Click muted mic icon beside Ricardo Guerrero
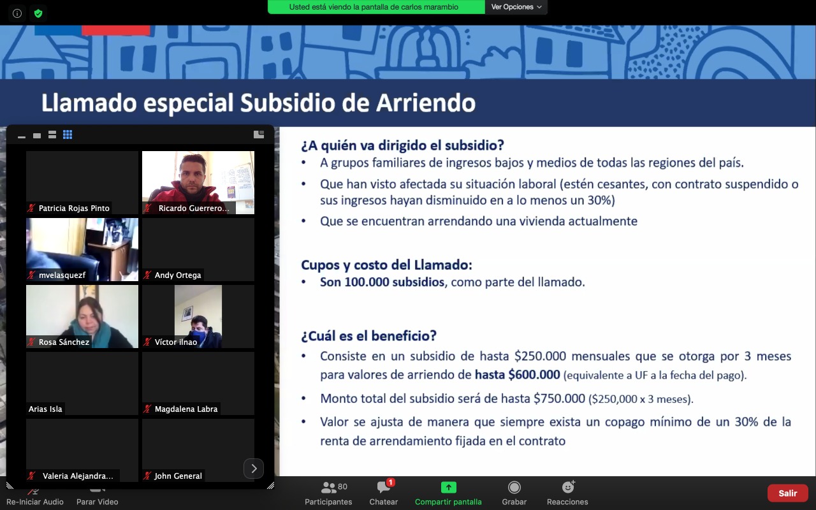The height and width of the screenshot is (510, 816). coord(148,208)
